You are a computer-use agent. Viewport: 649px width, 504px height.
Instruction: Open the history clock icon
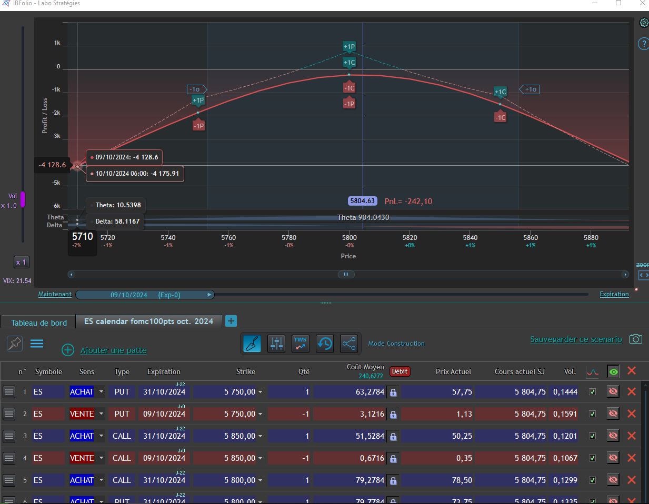point(325,344)
